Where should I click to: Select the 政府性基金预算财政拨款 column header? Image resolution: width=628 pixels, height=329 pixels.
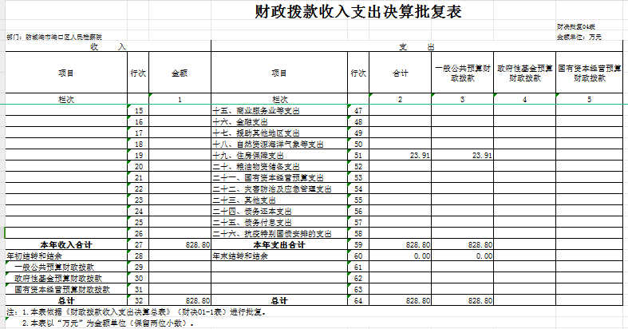coord(525,73)
